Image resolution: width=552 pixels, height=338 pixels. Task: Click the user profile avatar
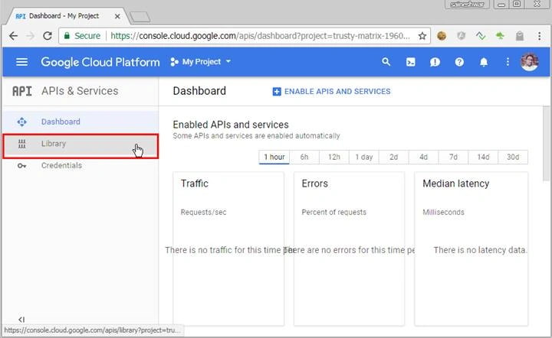coord(530,62)
